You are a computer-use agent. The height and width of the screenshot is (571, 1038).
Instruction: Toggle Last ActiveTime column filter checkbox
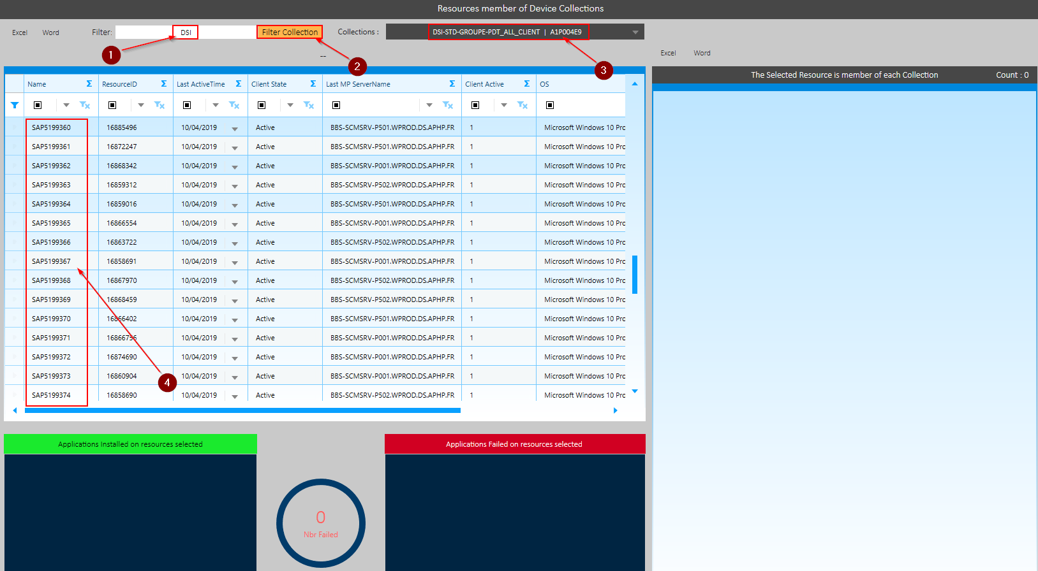pyautogui.click(x=187, y=105)
